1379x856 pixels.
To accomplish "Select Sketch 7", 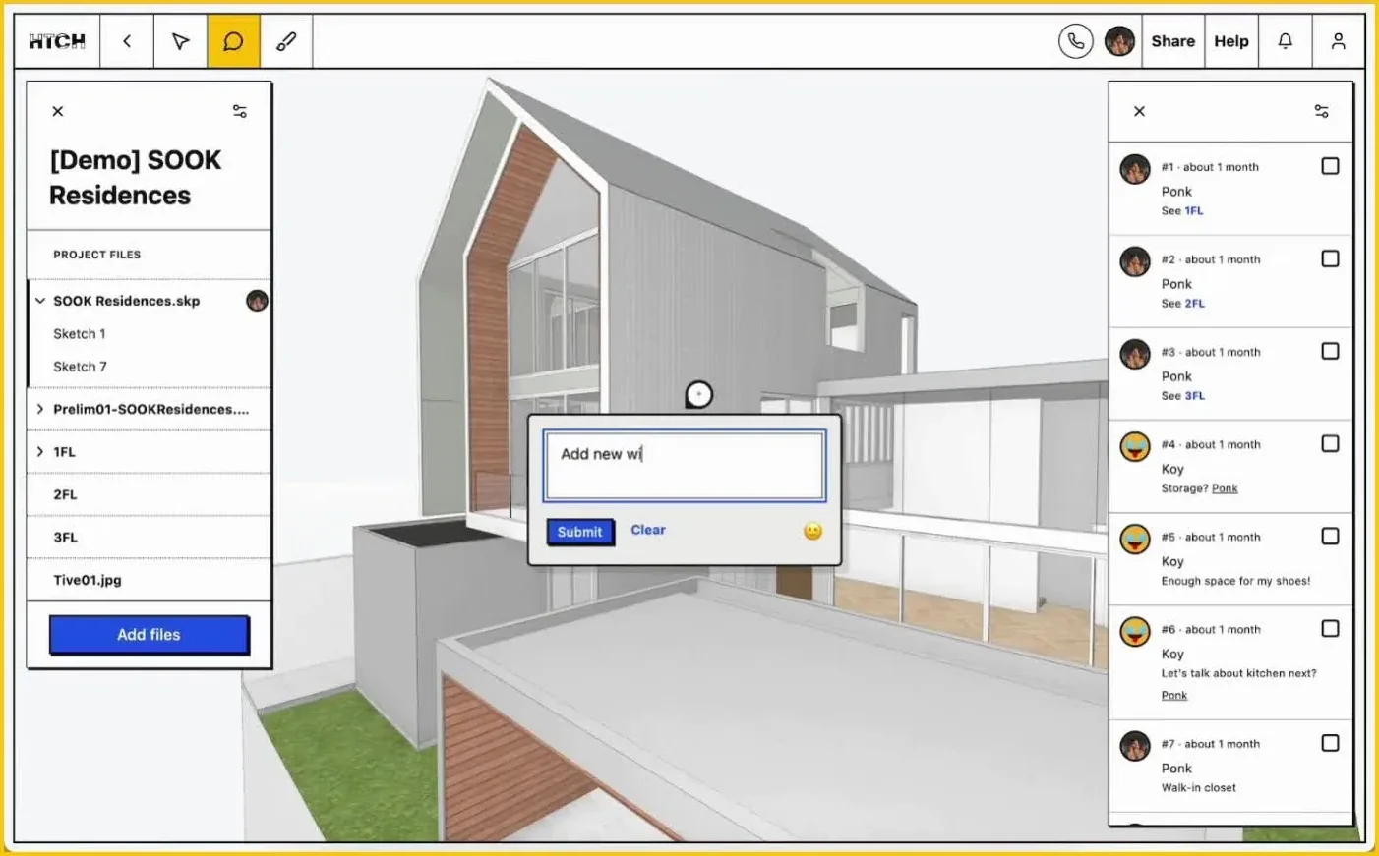I will (80, 367).
